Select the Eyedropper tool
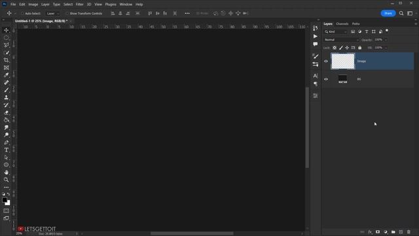This screenshot has height=236, width=419. pos(6,75)
